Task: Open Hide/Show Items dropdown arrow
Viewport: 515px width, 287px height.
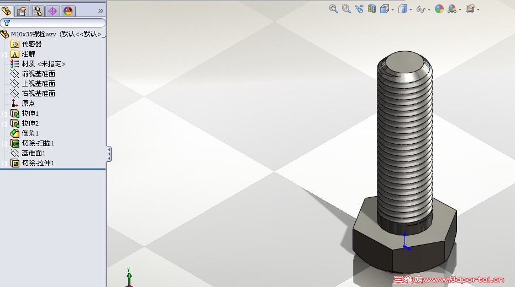Action: click(429, 10)
